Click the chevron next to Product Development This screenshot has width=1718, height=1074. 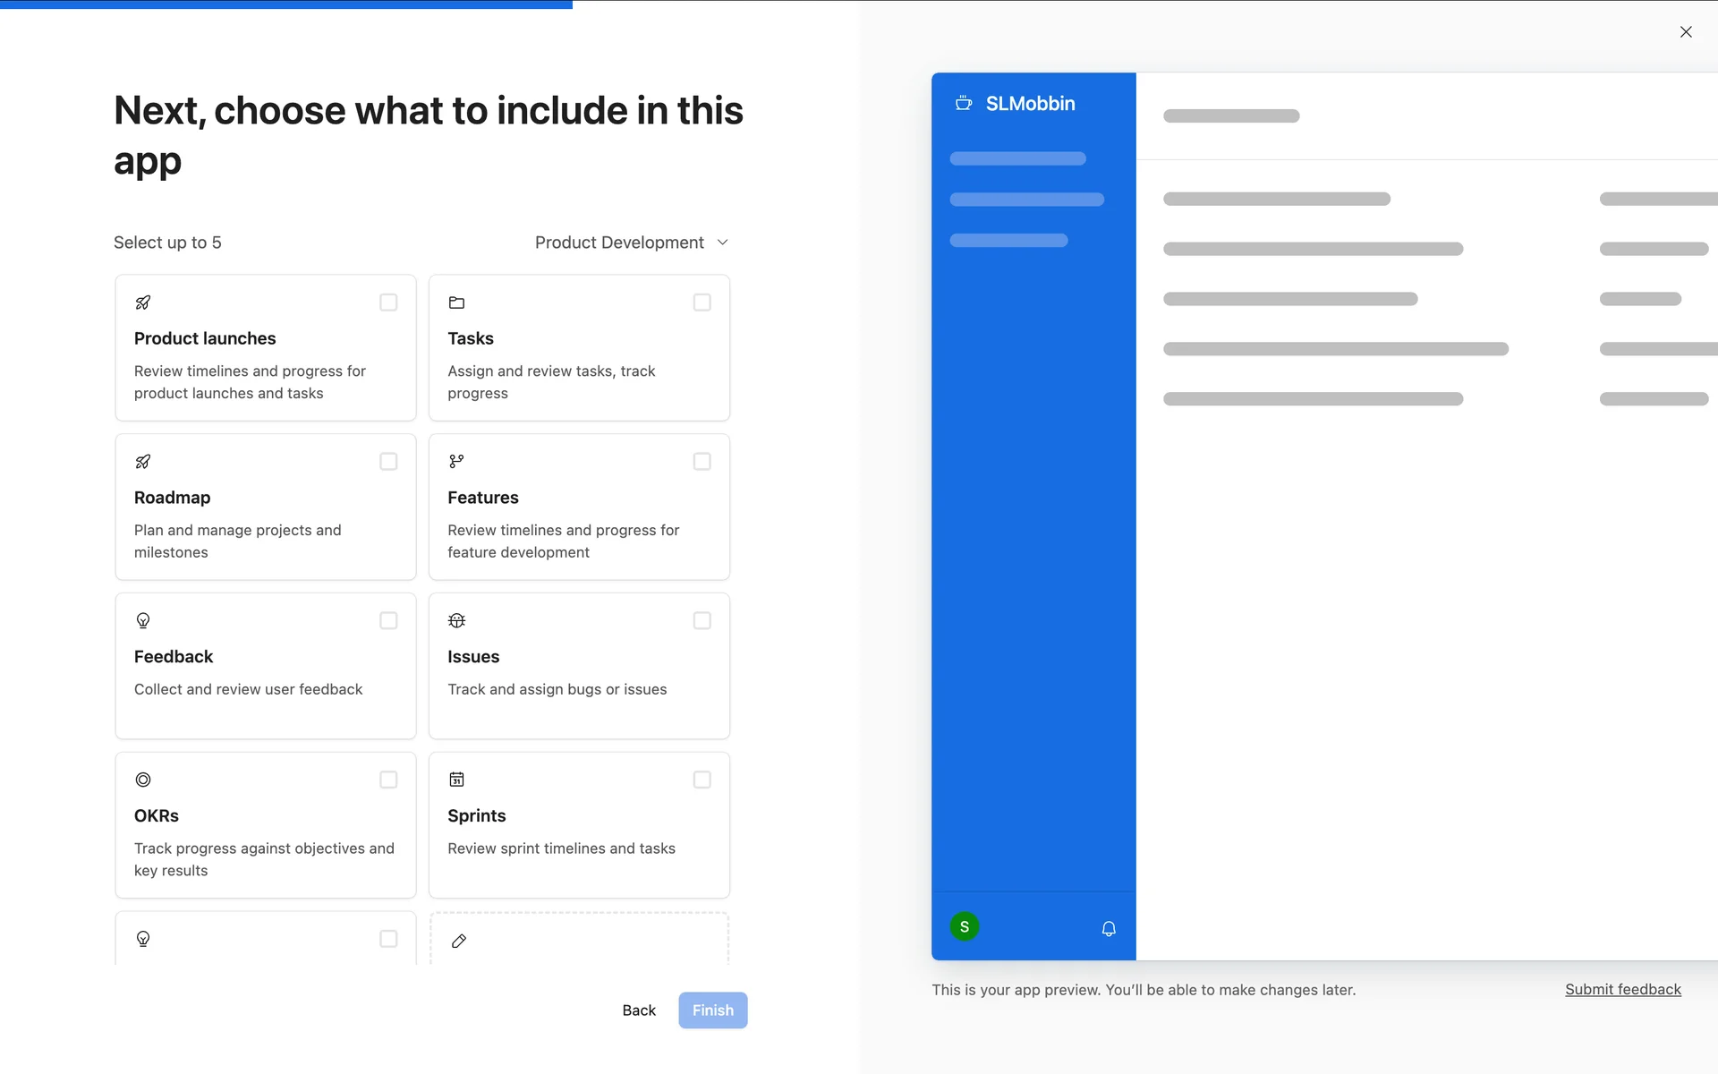[723, 243]
